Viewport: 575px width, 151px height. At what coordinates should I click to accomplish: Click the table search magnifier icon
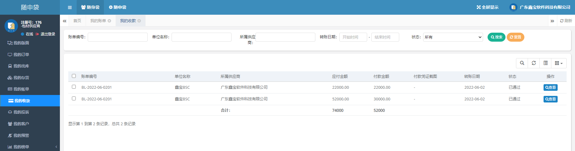[522, 63]
